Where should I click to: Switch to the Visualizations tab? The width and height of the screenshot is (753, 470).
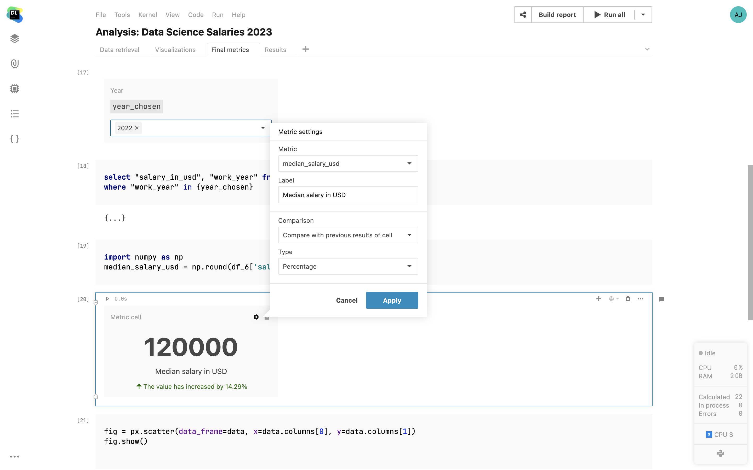tap(175, 50)
